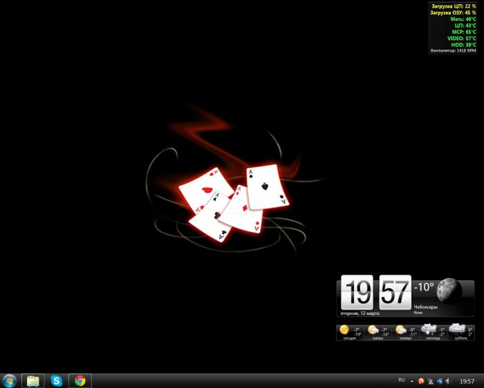Open Windows Explorer from the taskbar
The width and height of the screenshot is (484, 388).
[x=33, y=381]
